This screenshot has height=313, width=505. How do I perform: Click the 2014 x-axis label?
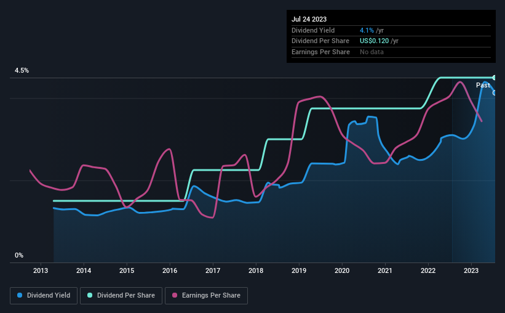[x=84, y=270]
